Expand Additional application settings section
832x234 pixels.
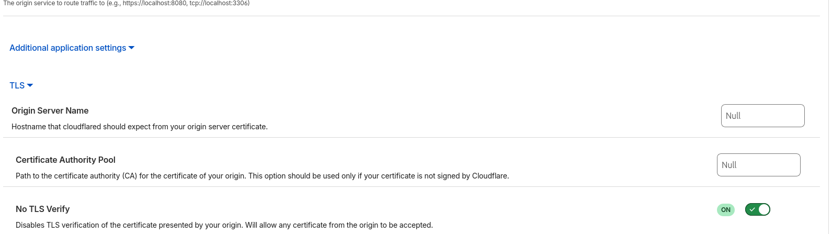click(x=68, y=48)
